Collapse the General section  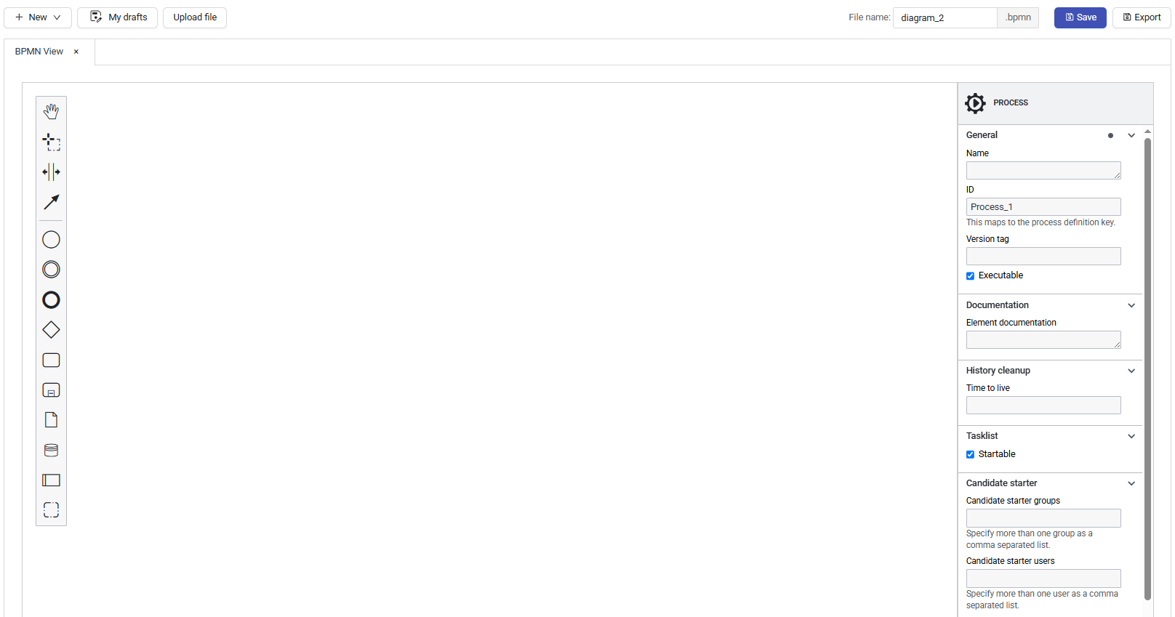[x=1131, y=135]
